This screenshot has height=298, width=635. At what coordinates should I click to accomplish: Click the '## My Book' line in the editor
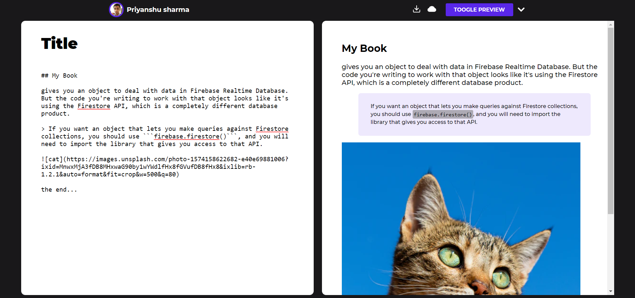pos(59,76)
